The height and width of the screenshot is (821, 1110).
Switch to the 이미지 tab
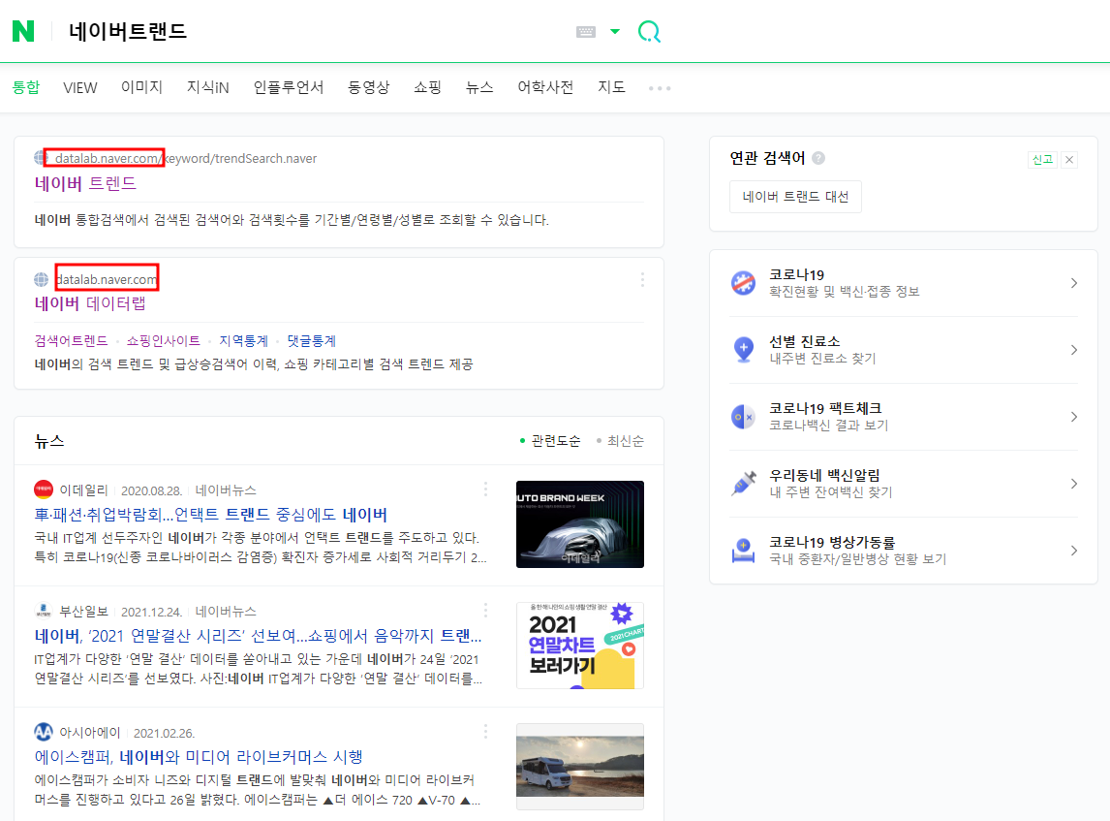(x=141, y=87)
